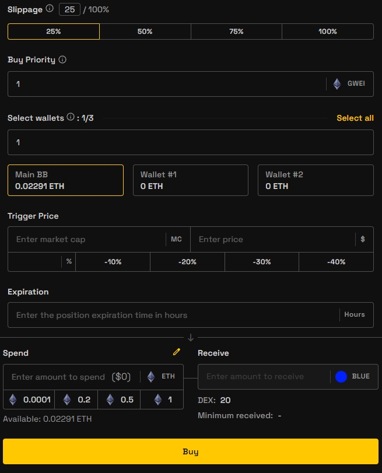Click the Select all link
This screenshot has width=382, height=473.
point(355,118)
